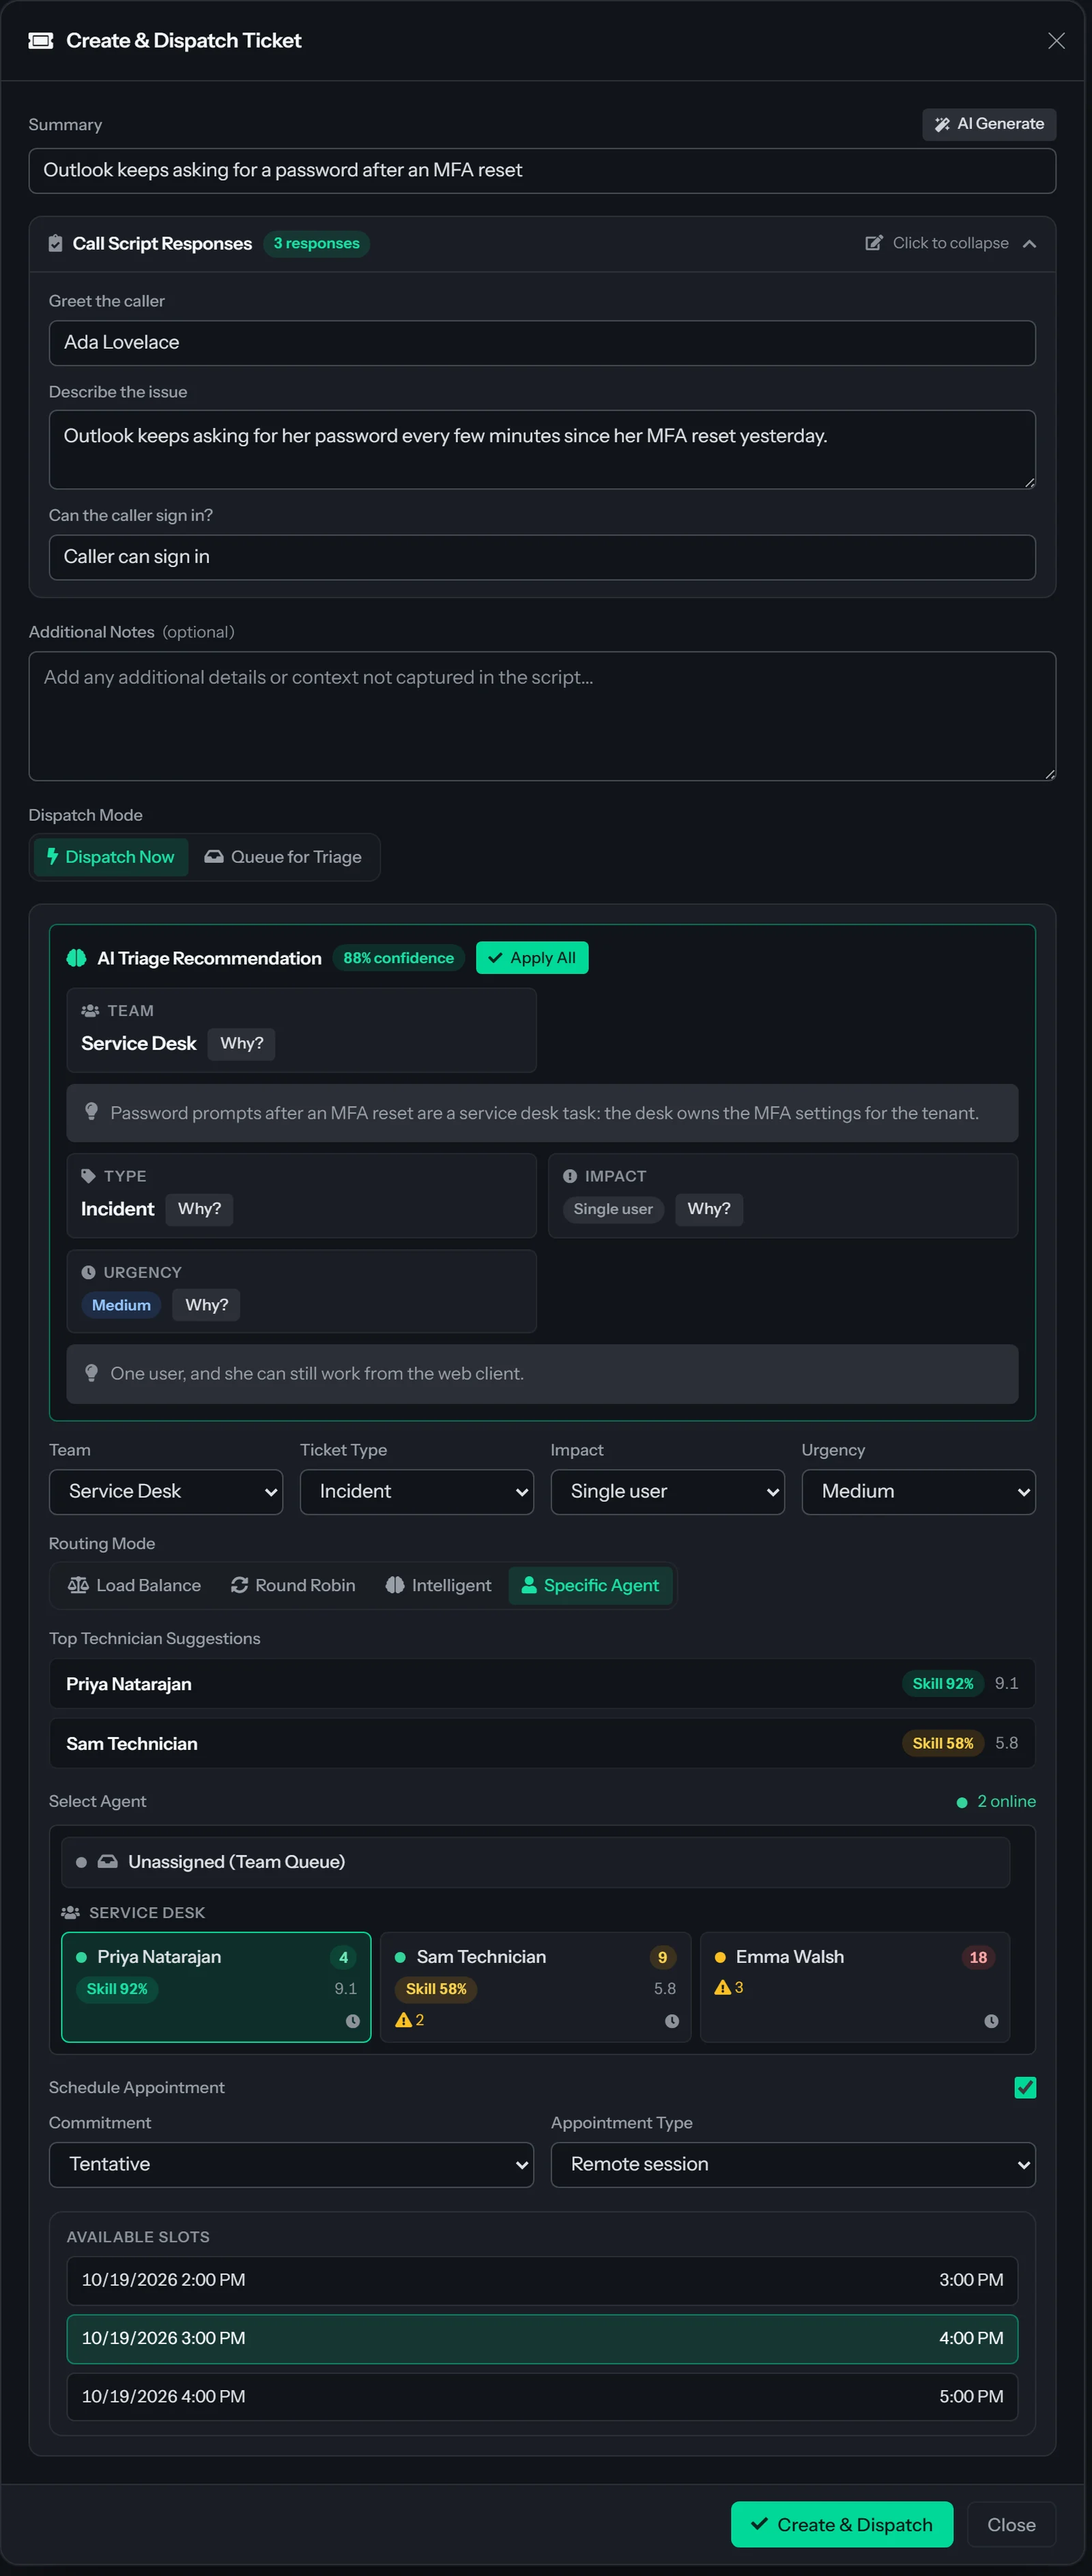This screenshot has width=1092, height=2576.
Task: Select Sam Technician agent card
Action: (536, 1987)
